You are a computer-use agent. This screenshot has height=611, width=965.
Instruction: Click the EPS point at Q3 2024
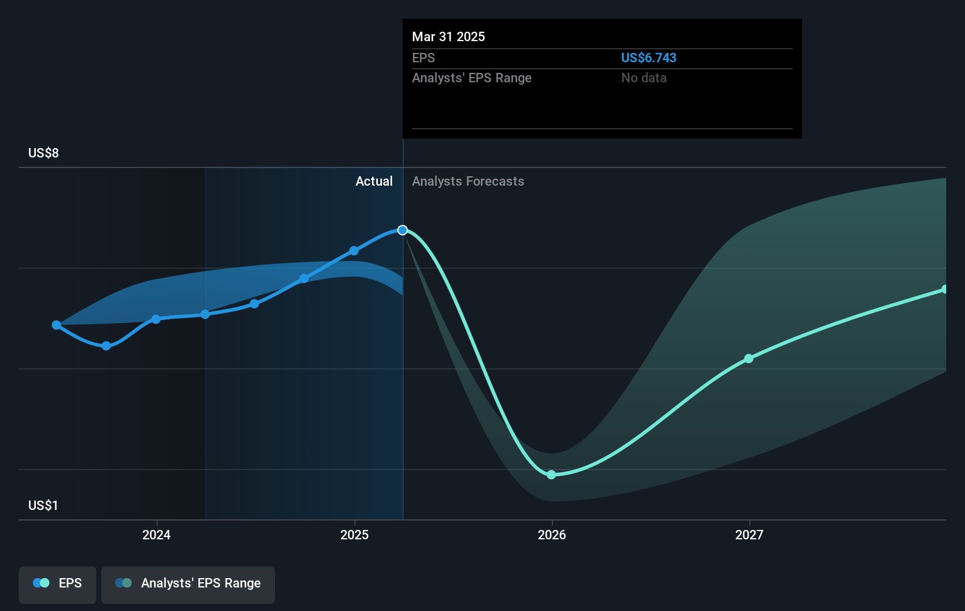click(x=254, y=304)
